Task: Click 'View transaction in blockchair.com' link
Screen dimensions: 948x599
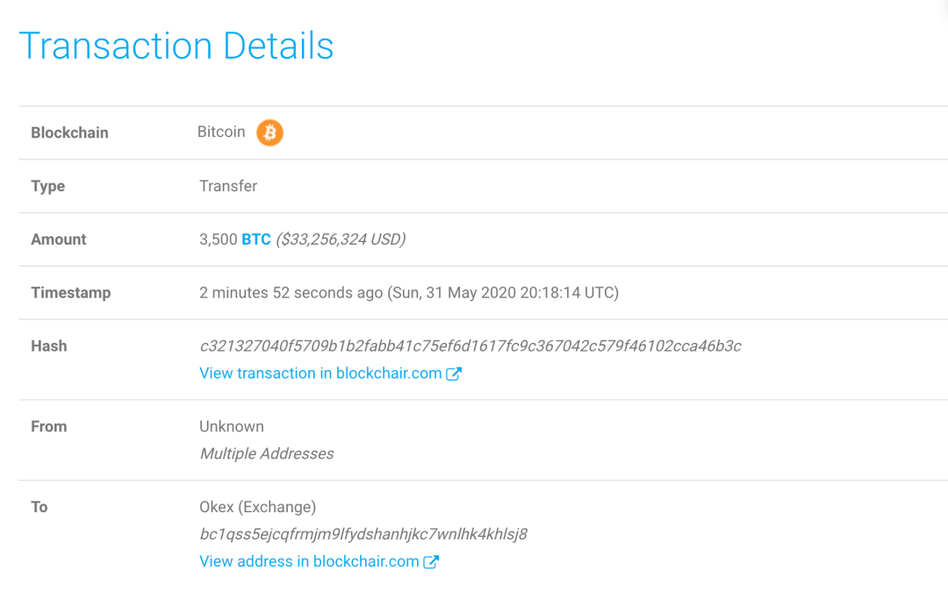Action: 319,373
